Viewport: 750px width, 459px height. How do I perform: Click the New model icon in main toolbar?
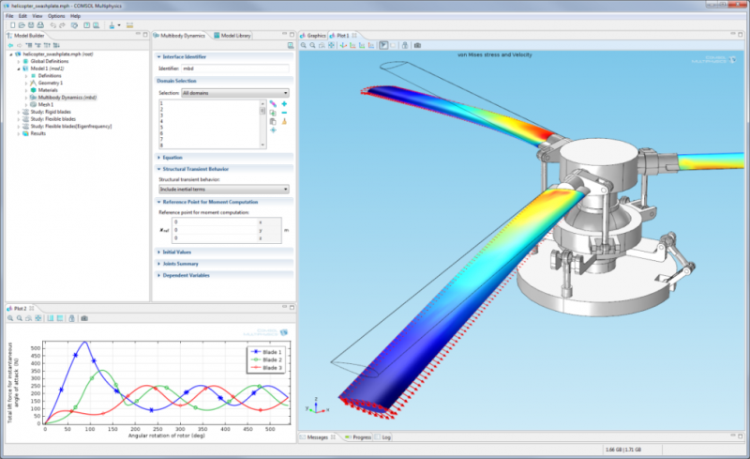point(13,25)
